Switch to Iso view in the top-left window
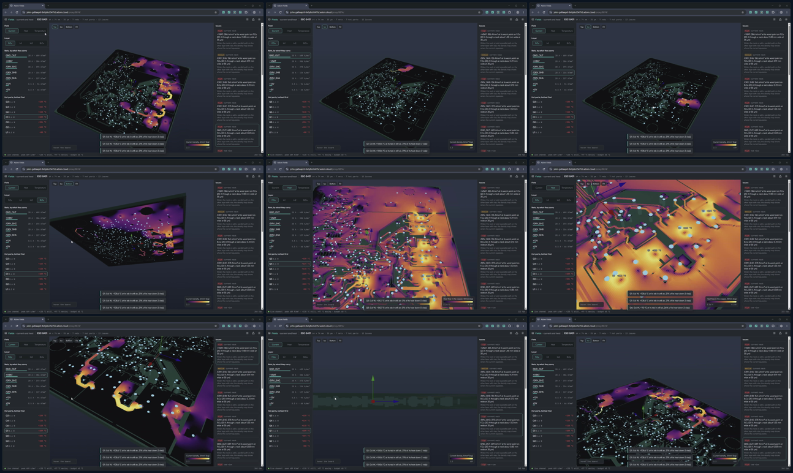Image resolution: width=793 pixels, height=473 pixels. tap(61, 27)
